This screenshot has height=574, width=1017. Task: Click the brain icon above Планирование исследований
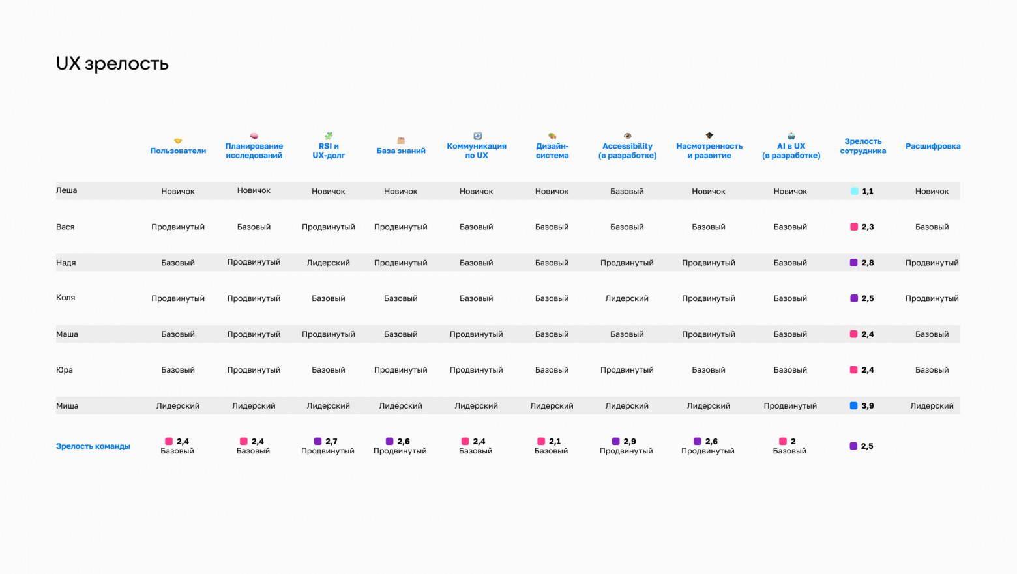pos(254,136)
